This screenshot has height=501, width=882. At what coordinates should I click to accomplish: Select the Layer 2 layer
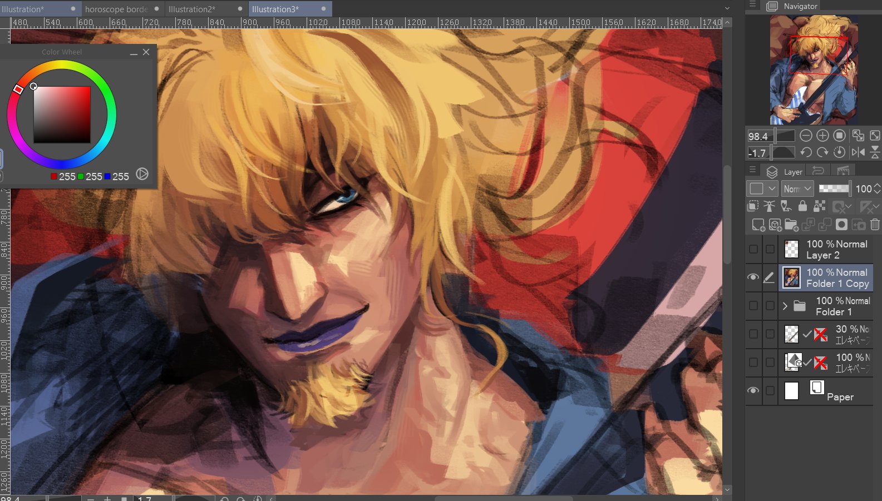836,249
